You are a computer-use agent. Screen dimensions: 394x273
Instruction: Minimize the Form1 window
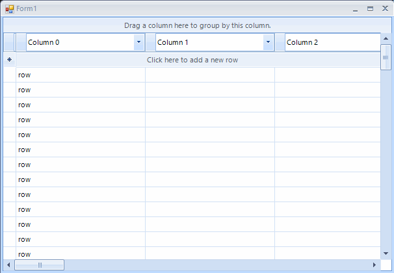pyautogui.click(x=355, y=9)
